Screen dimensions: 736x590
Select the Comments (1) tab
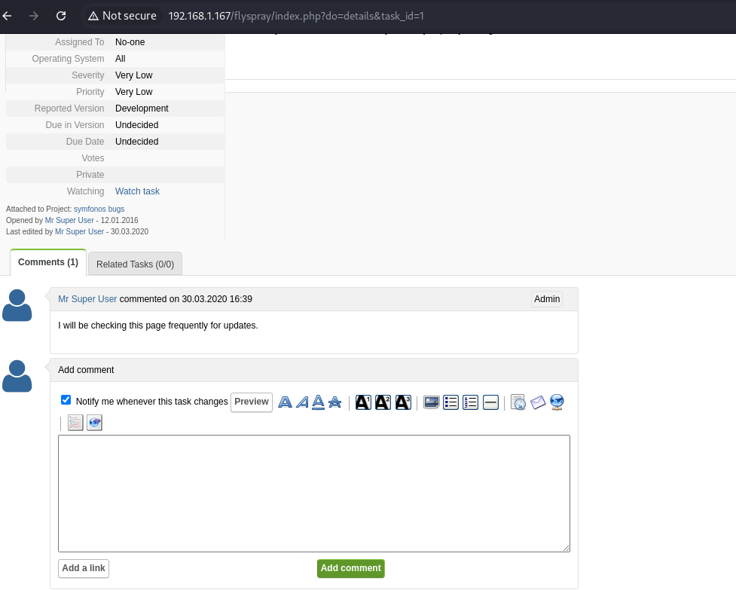pyautogui.click(x=48, y=262)
